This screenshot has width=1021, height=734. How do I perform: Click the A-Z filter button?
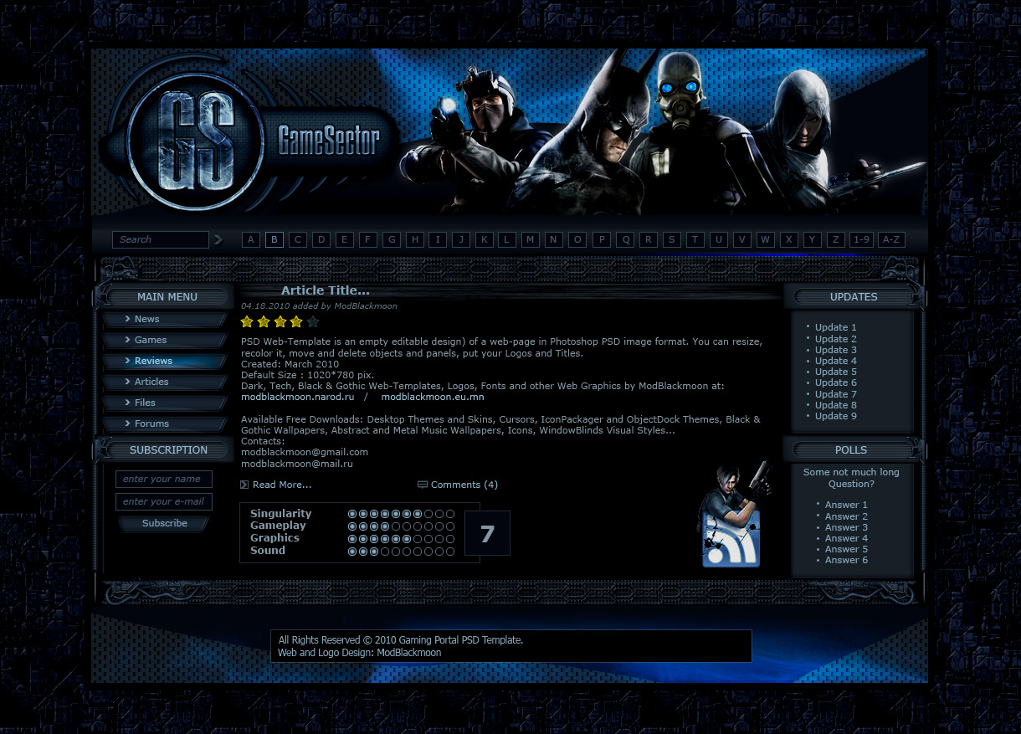coord(891,239)
